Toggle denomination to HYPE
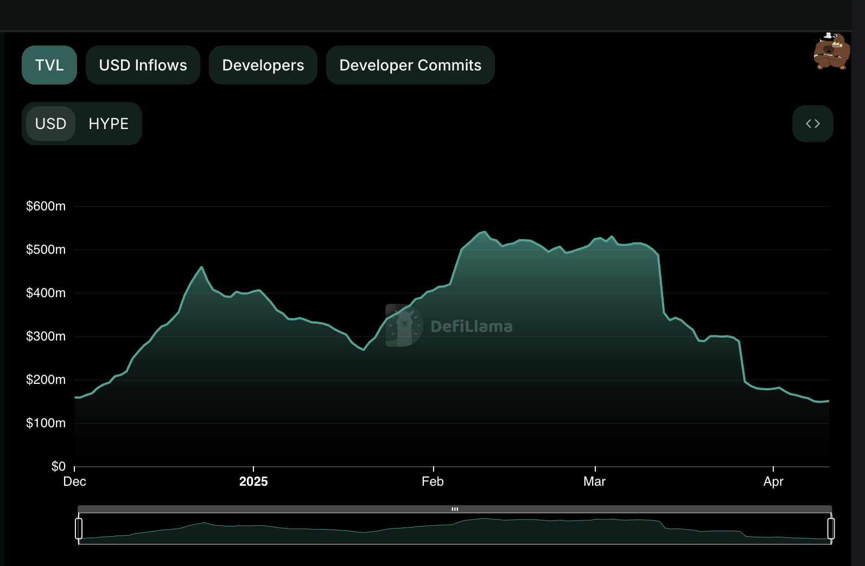 pyautogui.click(x=109, y=124)
